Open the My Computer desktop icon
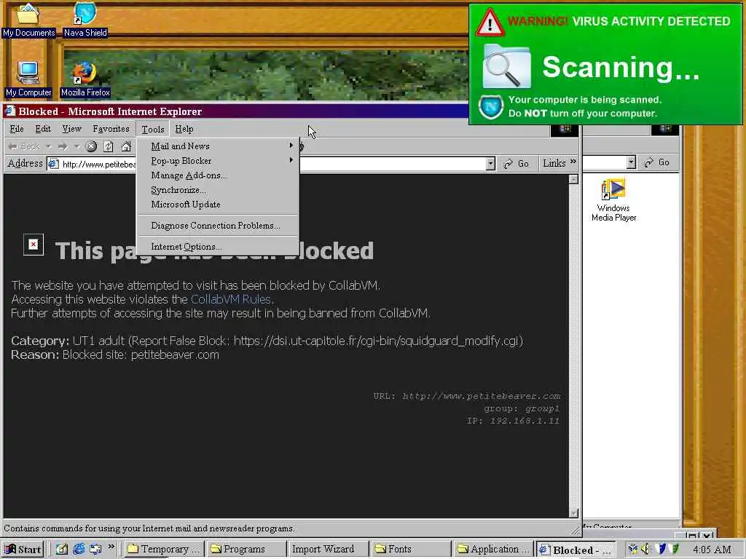This screenshot has width=746, height=559. (x=28, y=79)
